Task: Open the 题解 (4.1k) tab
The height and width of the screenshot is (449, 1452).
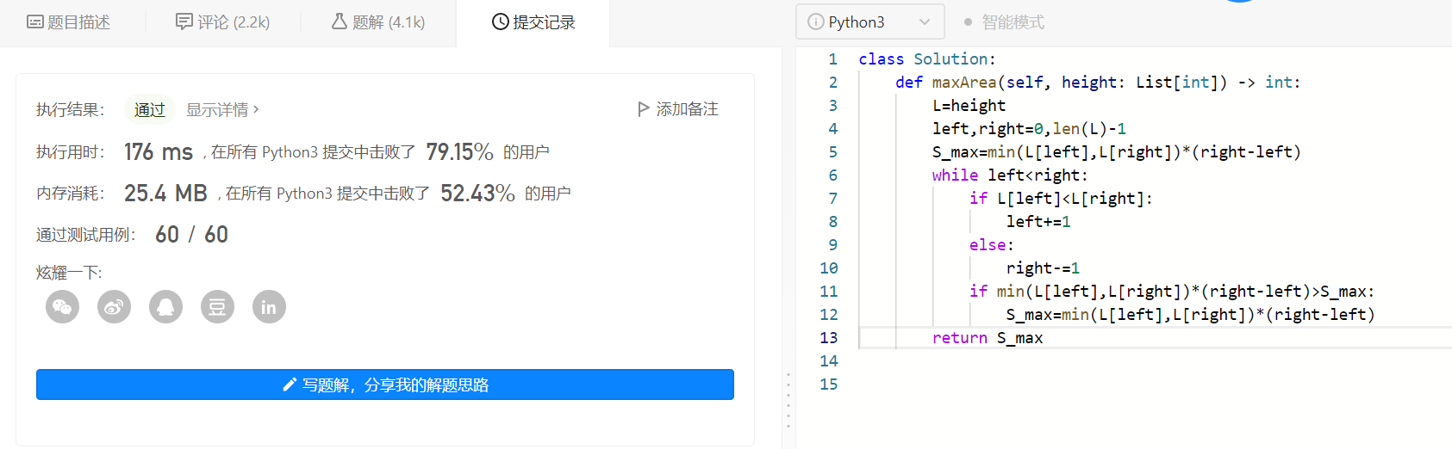Action: [x=378, y=22]
